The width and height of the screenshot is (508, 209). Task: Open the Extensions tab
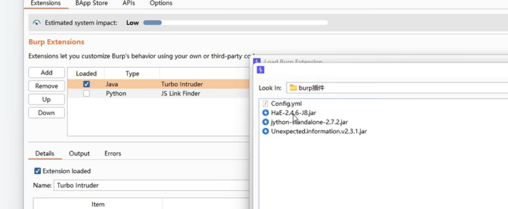[46, 3]
